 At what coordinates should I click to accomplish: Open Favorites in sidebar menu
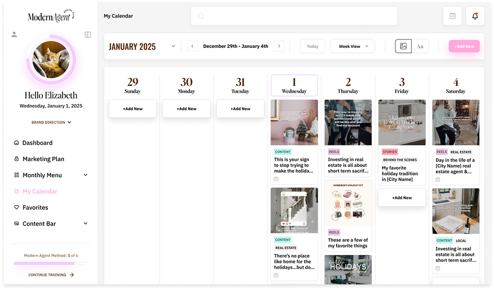point(35,207)
